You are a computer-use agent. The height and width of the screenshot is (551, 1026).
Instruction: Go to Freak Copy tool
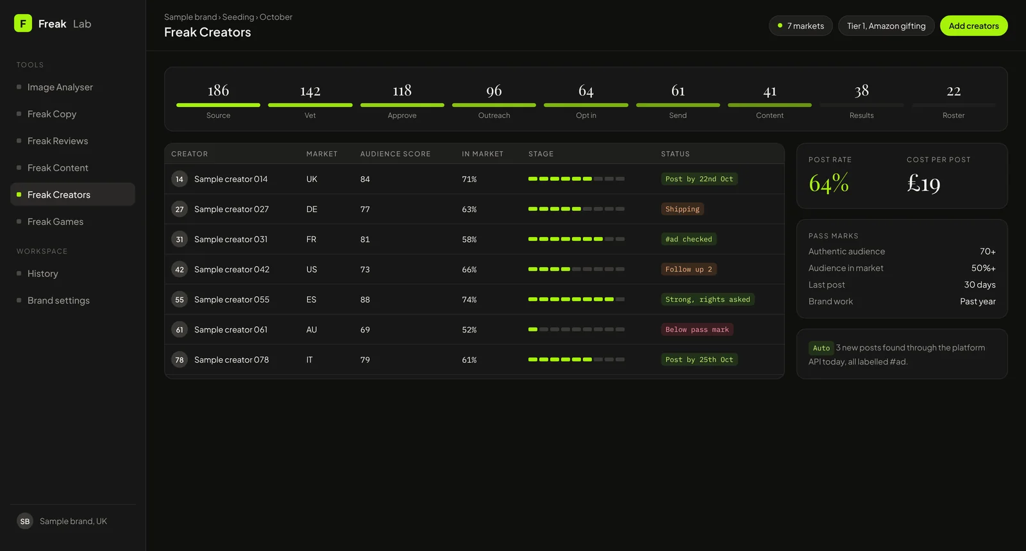[x=72, y=114]
